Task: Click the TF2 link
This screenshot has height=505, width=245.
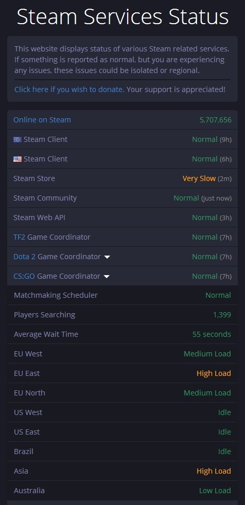Action: (19, 237)
